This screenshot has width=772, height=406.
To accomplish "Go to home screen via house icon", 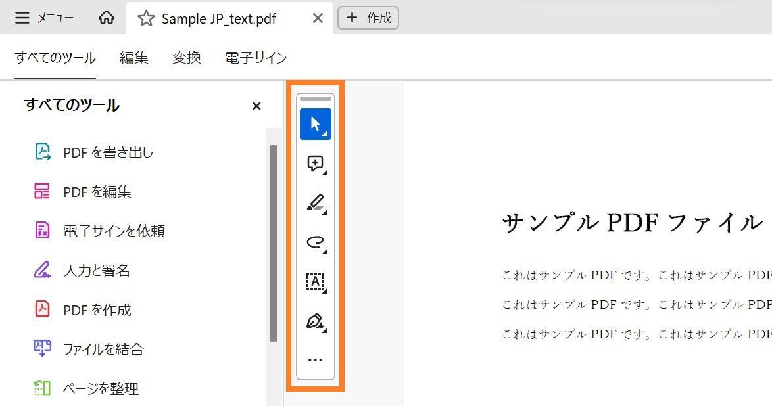I will tap(105, 18).
